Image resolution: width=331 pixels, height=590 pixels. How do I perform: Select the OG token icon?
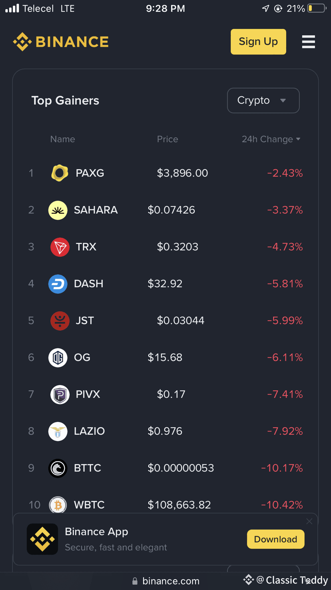coord(58,358)
